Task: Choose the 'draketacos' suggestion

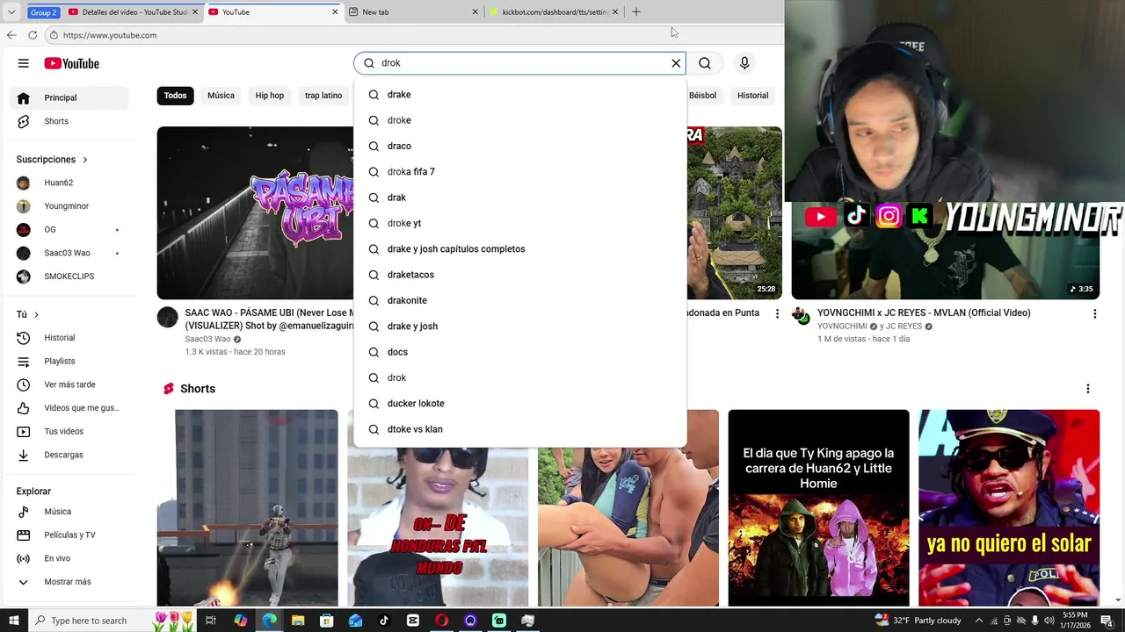Action: (x=519, y=275)
